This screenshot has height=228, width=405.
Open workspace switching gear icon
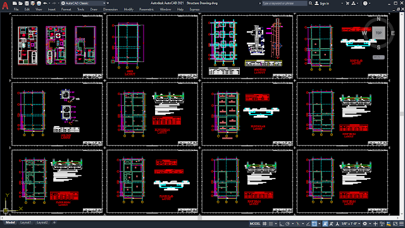coord(364,224)
